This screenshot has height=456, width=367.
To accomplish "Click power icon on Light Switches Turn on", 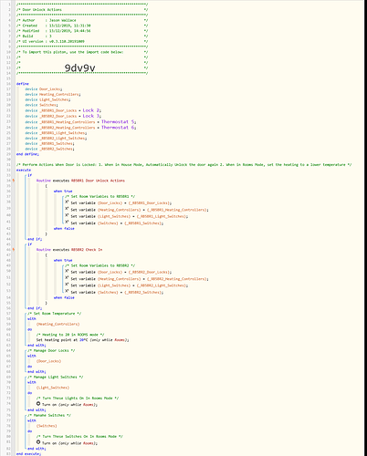I will [x=38, y=404].
